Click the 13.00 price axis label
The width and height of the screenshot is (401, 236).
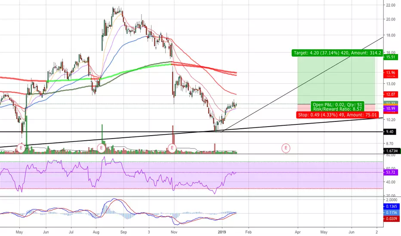click(391, 84)
